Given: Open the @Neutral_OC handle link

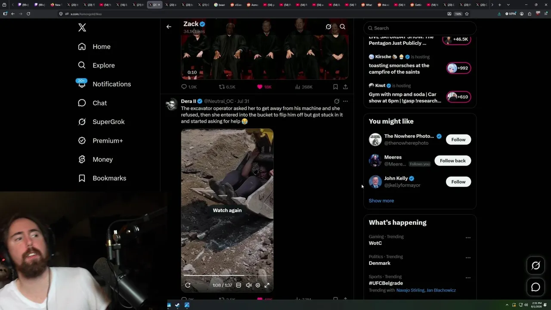Looking at the screenshot, I should click(219, 101).
